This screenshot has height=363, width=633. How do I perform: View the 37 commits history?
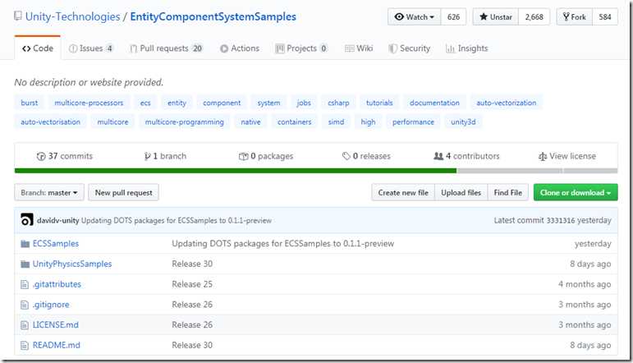[x=65, y=156]
